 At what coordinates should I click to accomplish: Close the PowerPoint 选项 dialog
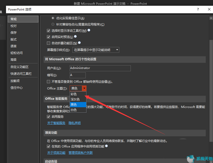209,9
